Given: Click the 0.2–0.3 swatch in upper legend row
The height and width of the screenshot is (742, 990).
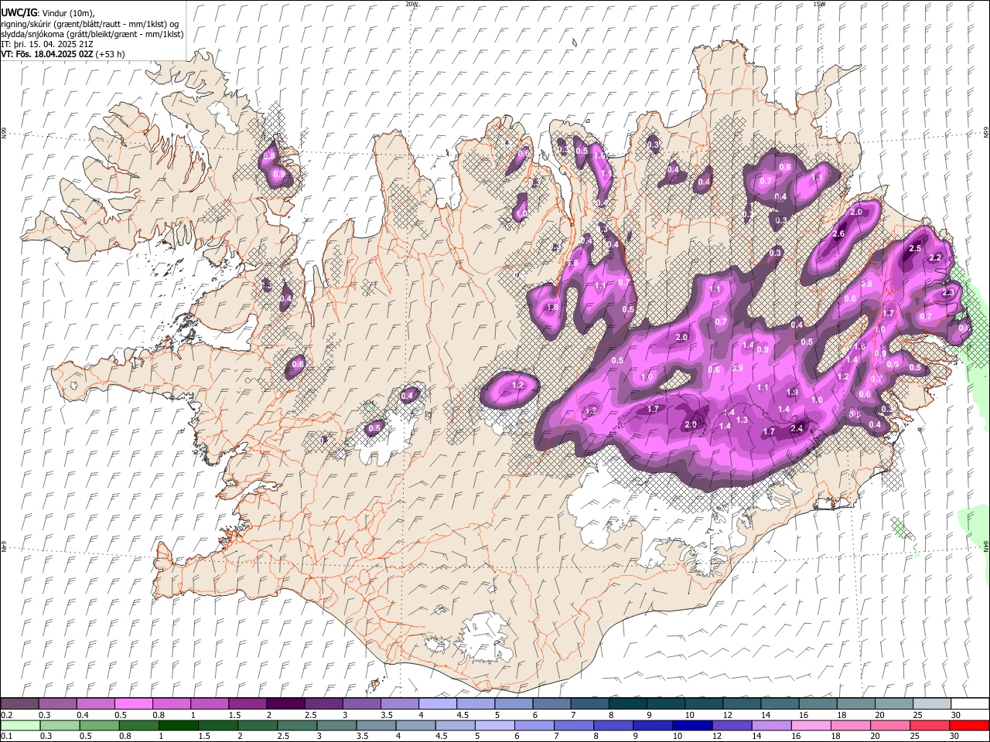Looking at the screenshot, I should tap(20, 703).
